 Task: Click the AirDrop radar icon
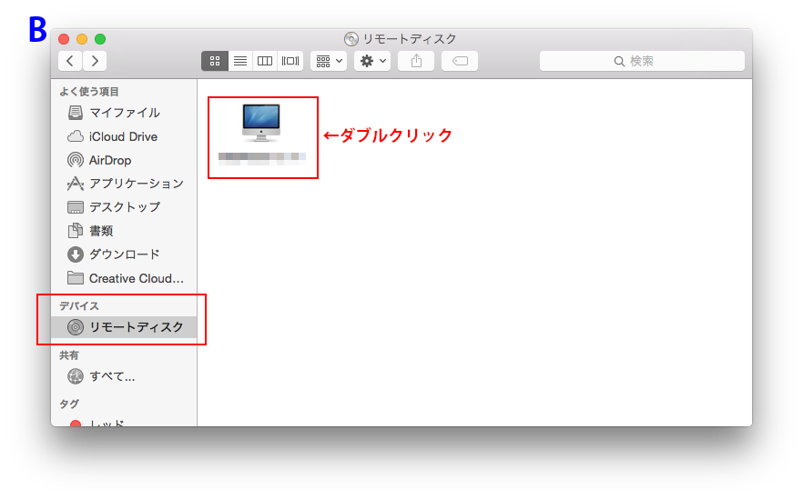coord(76,160)
